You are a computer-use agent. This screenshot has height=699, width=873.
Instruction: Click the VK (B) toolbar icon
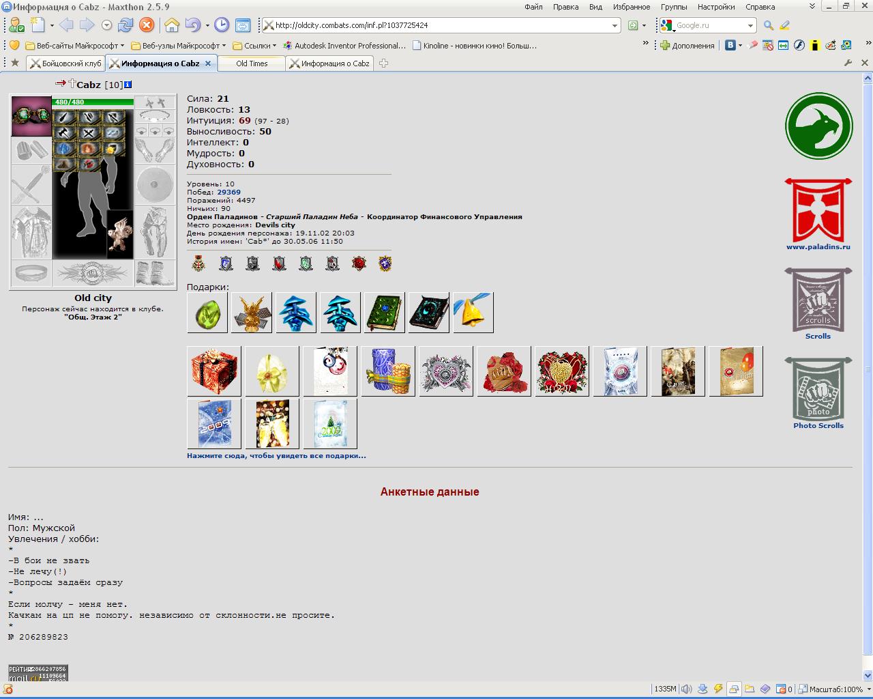coord(730,46)
